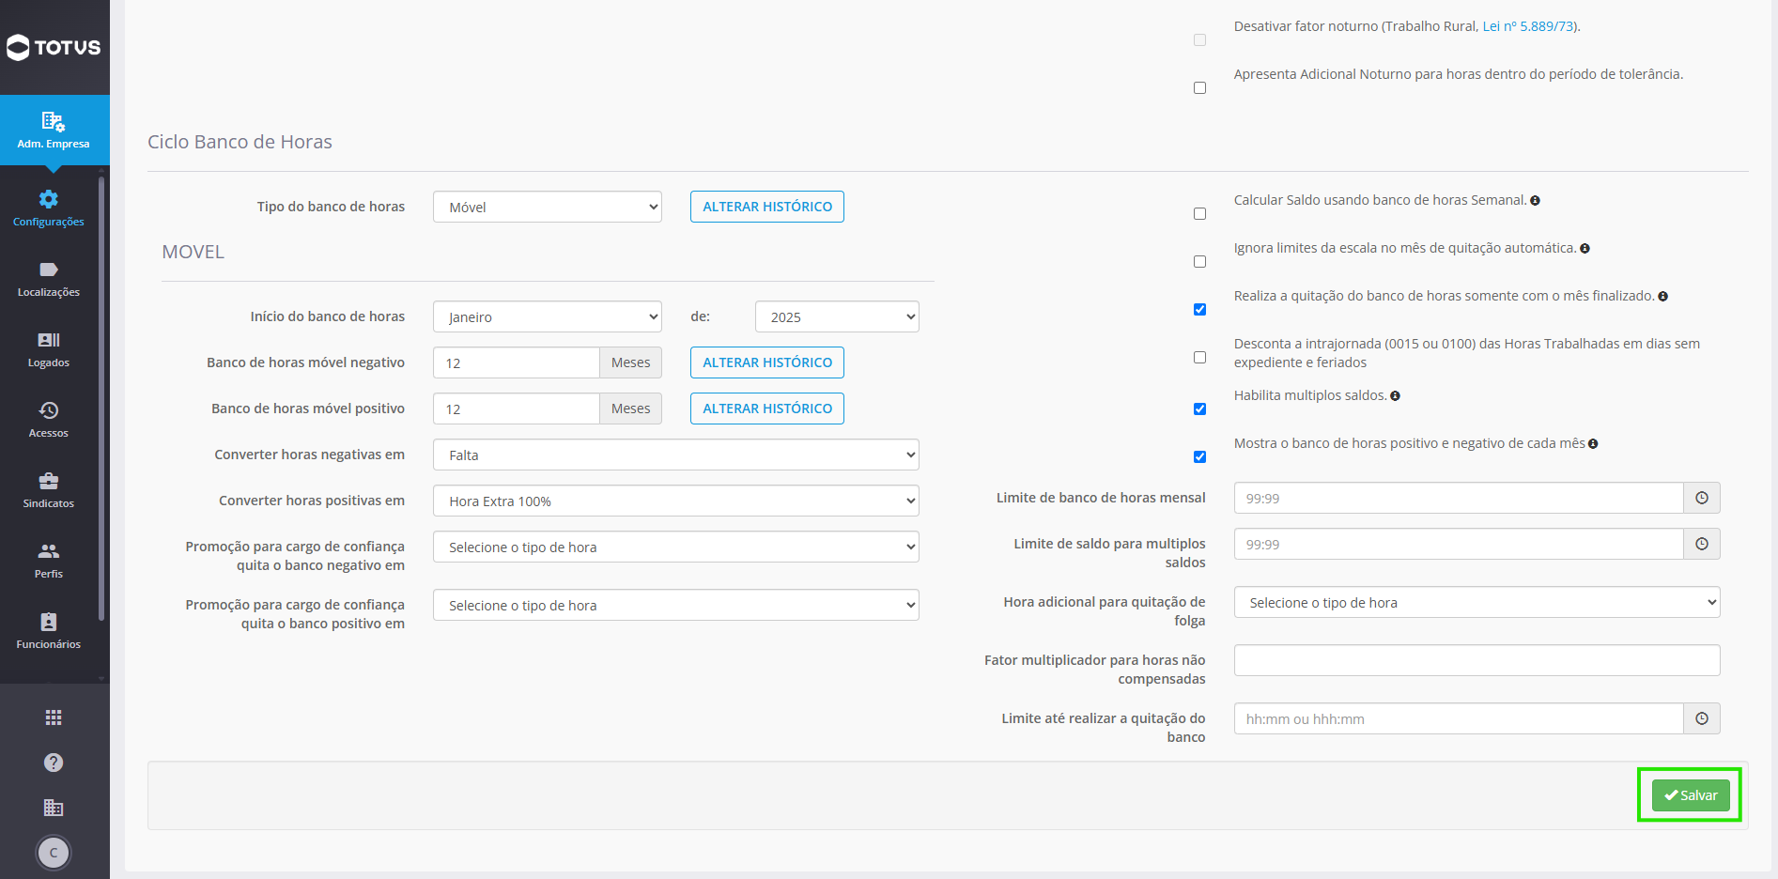Open the apps grid icon
1778x879 pixels.
(x=54, y=717)
